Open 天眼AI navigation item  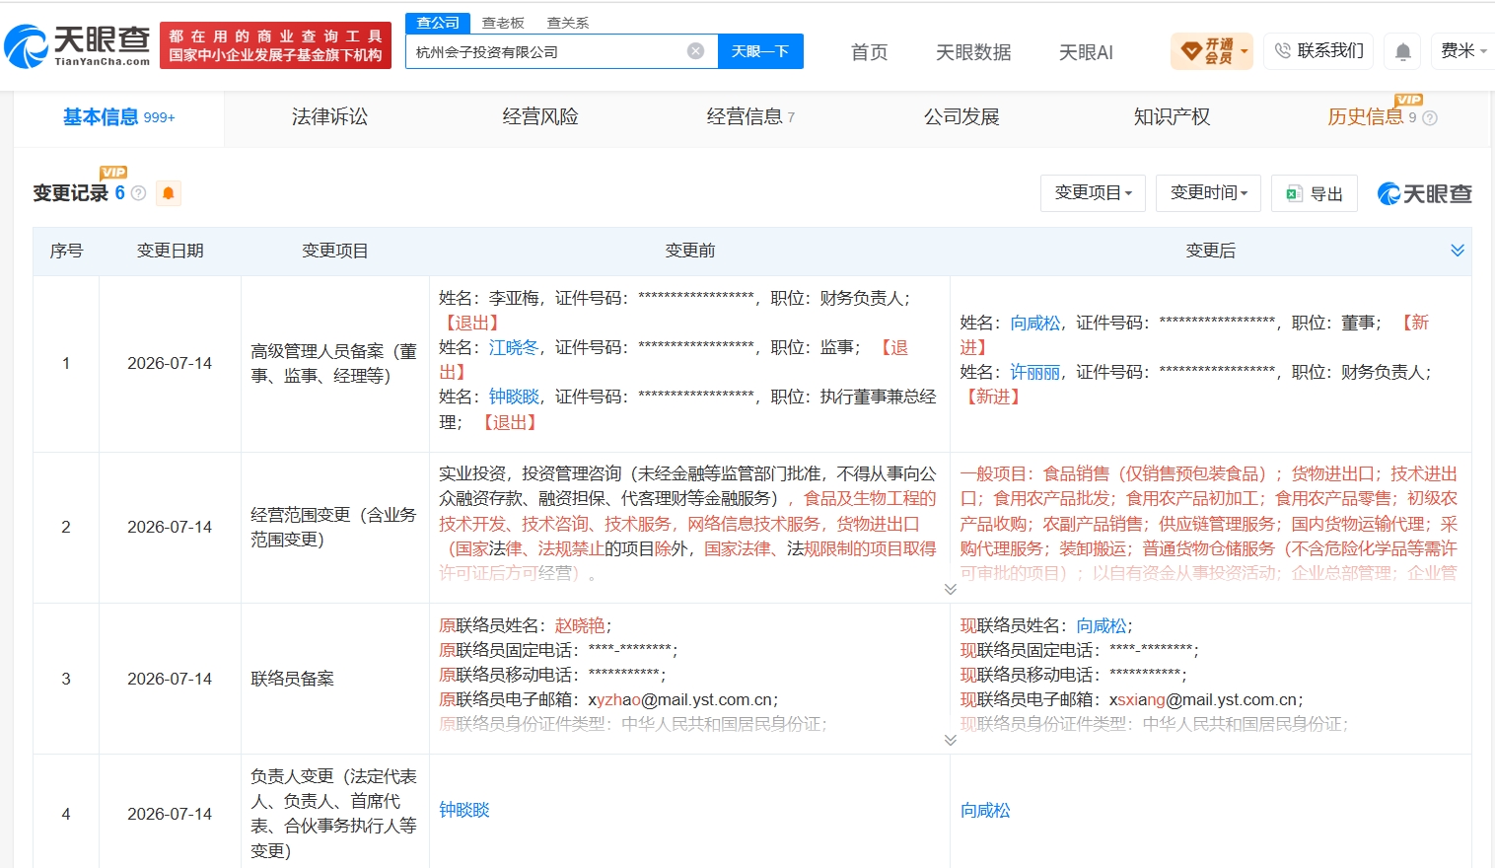pyautogui.click(x=1086, y=52)
